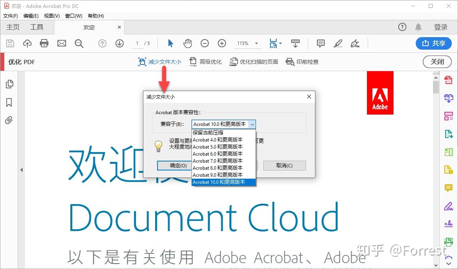Go to previous page arrow

[102, 43]
